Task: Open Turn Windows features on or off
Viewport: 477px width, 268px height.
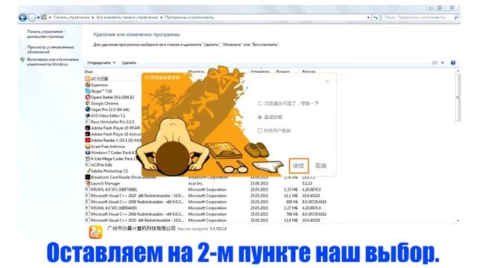Action: pyautogui.click(x=53, y=62)
